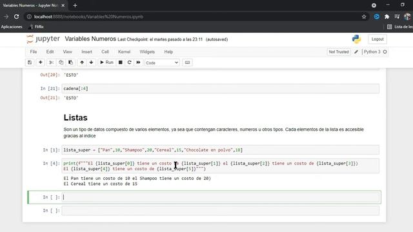
Task: Interrupt the kernel with the stop icon
Action: point(121,63)
